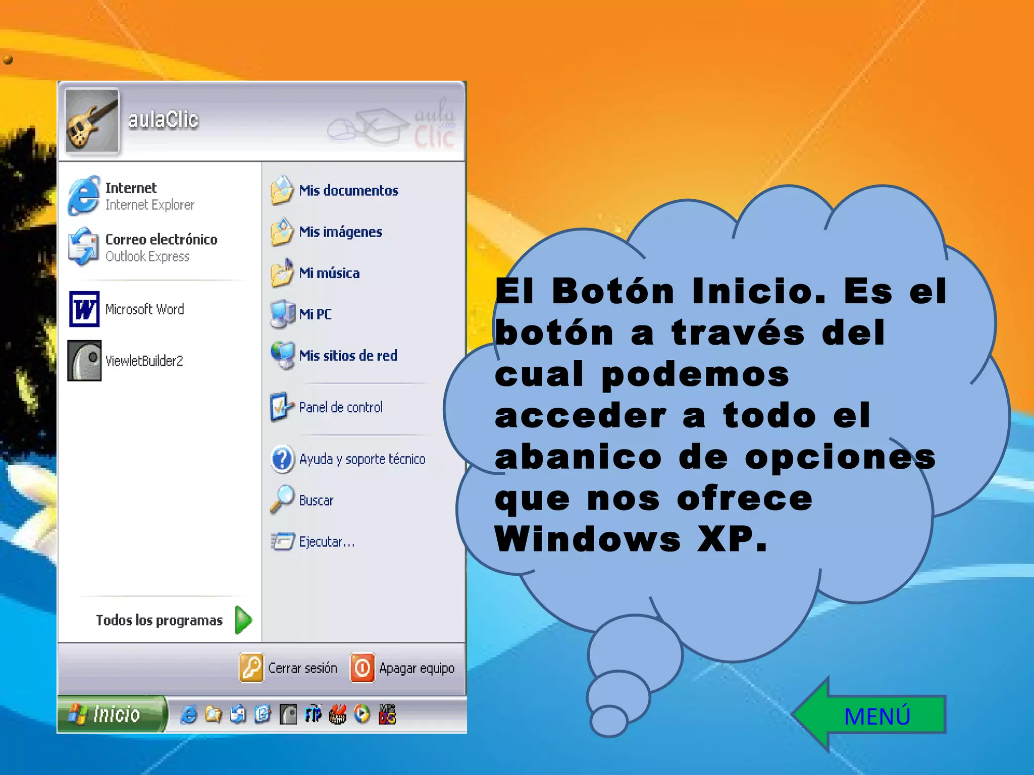The height and width of the screenshot is (775, 1034).
Task: Choose the Ejecutar... menu label
Action: click(x=327, y=541)
